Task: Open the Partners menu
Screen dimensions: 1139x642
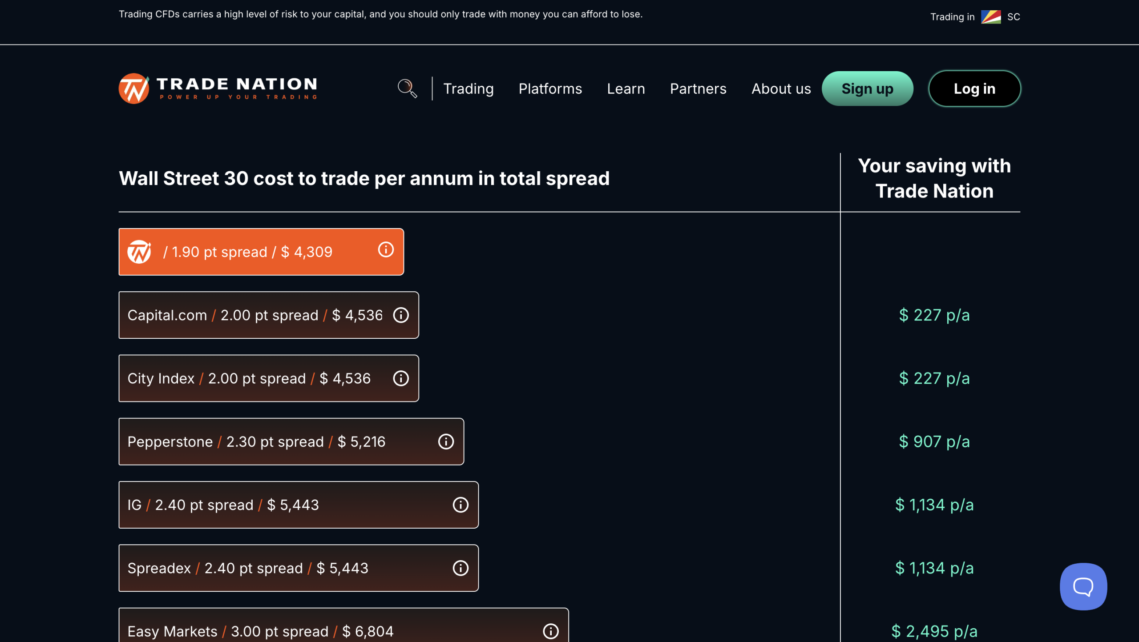Action: click(698, 88)
